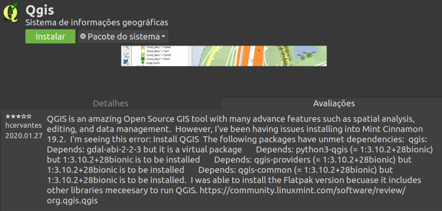442x211 pixels.
Task: Click the arrow beside Pacote do sistema
Action: (x=164, y=36)
